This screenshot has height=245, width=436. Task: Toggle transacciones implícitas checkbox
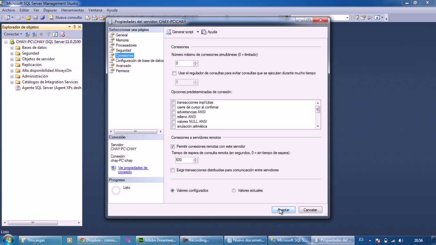click(x=174, y=102)
